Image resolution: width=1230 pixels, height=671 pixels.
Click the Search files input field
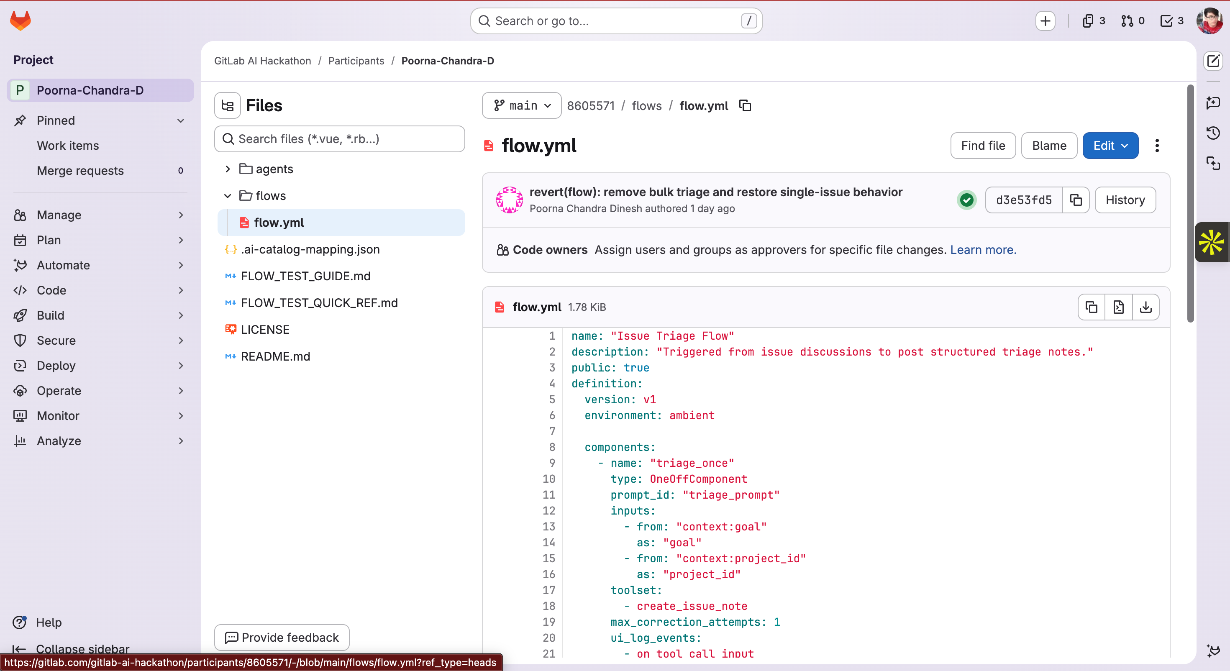(339, 139)
